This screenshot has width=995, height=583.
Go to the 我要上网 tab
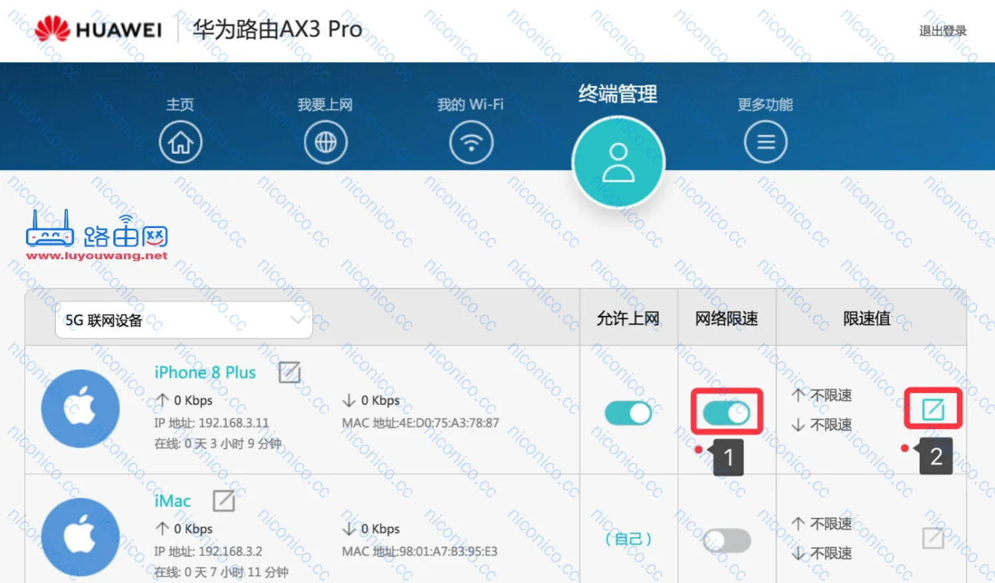click(325, 105)
